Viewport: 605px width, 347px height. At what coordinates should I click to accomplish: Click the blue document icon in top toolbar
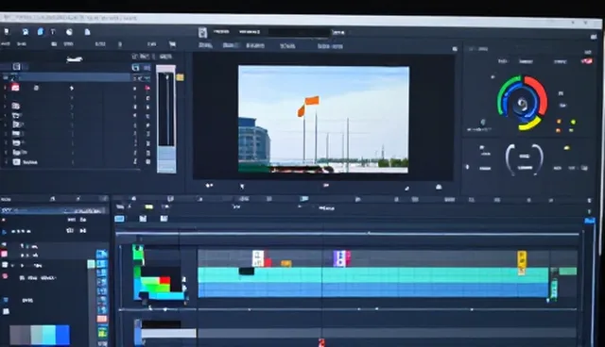pyautogui.click(x=41, y=31)
